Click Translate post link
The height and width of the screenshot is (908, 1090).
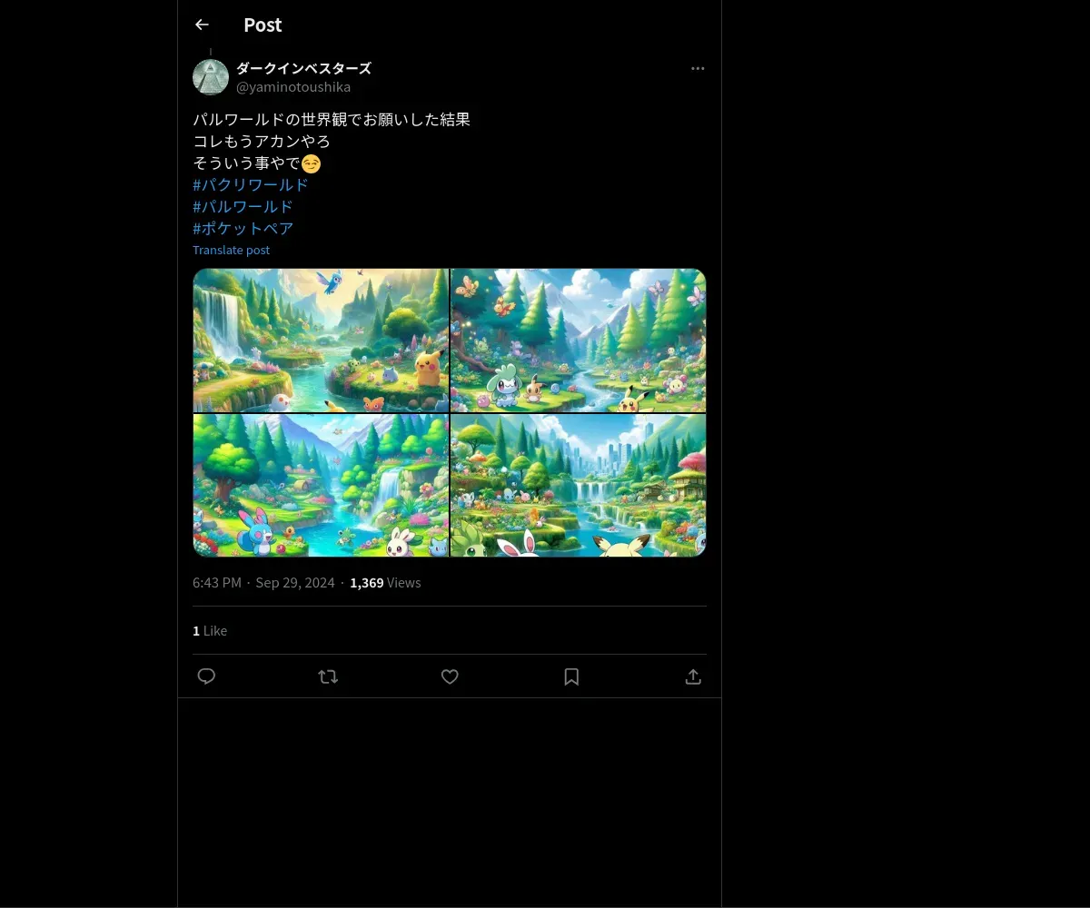click(x=231, y=250)
